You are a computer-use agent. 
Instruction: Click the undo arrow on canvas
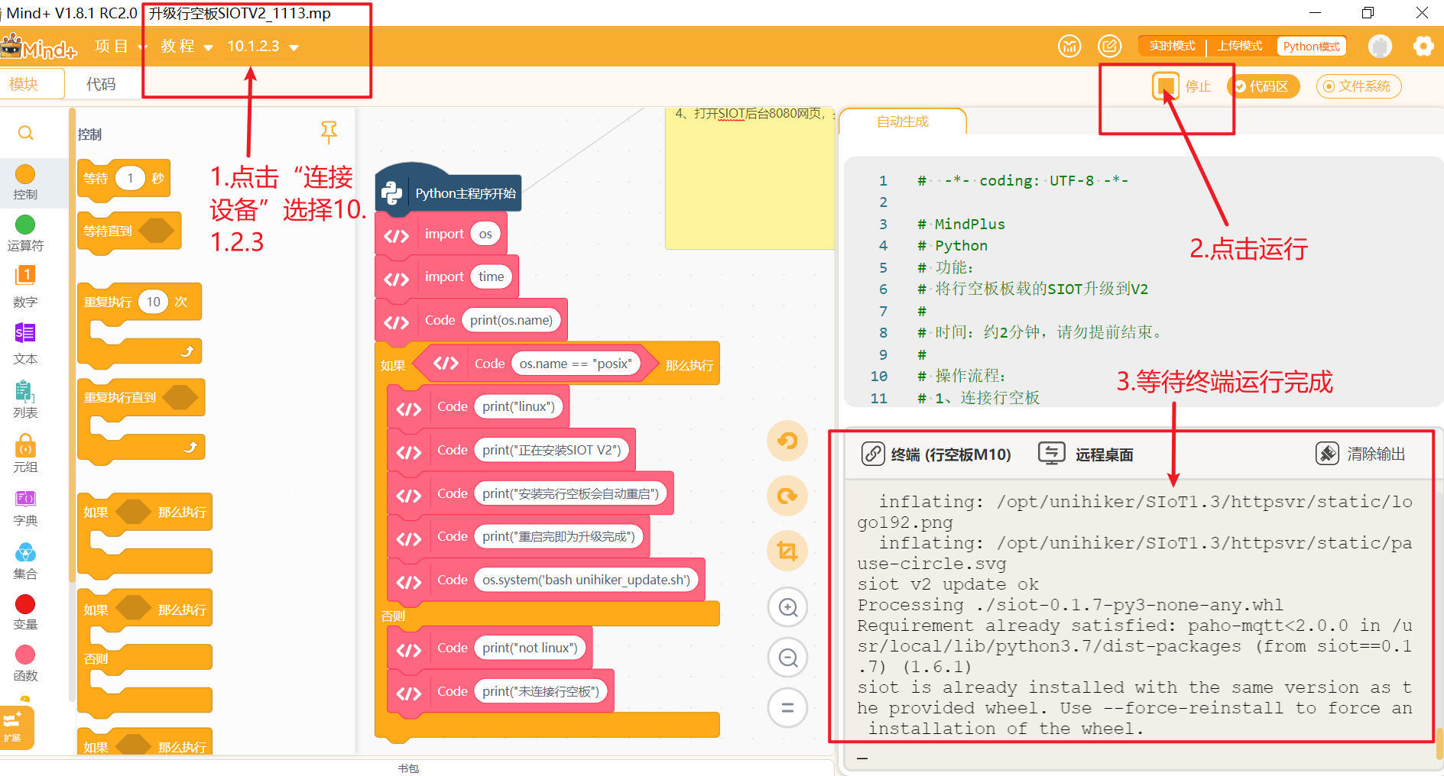coord(787,441)
